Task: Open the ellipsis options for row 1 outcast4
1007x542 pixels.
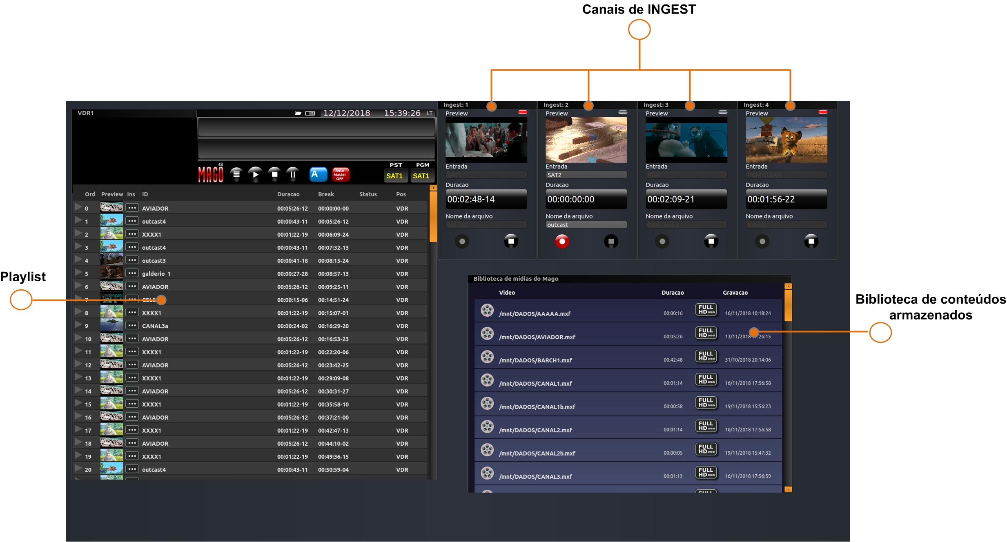Action: pyautogui.click(x=132, y=221)
